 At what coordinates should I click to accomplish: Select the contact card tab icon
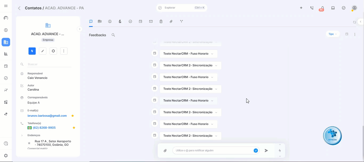coord(100,21)
